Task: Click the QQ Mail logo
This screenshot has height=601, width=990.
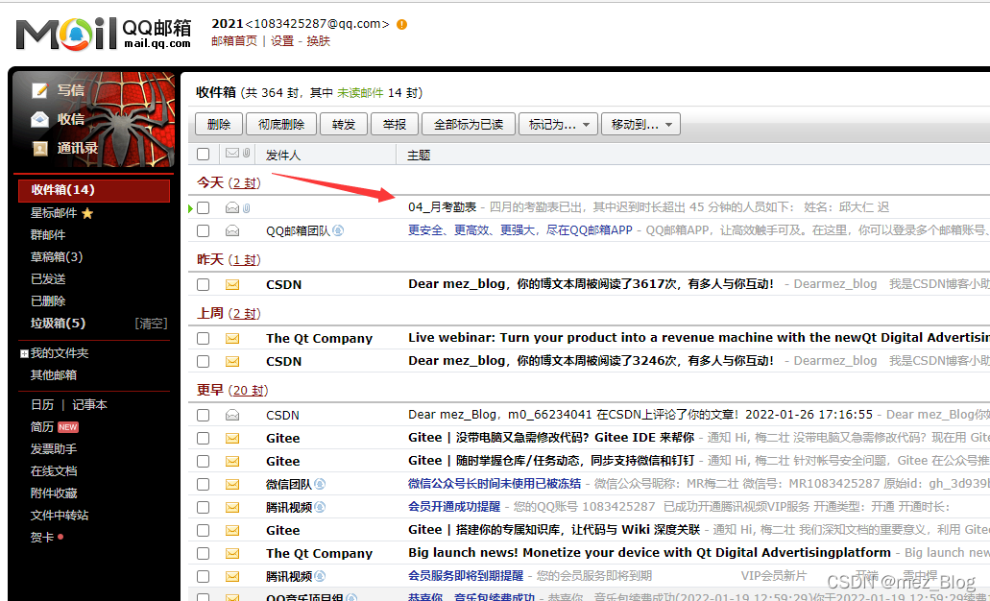Action: [x=104, y=33]
